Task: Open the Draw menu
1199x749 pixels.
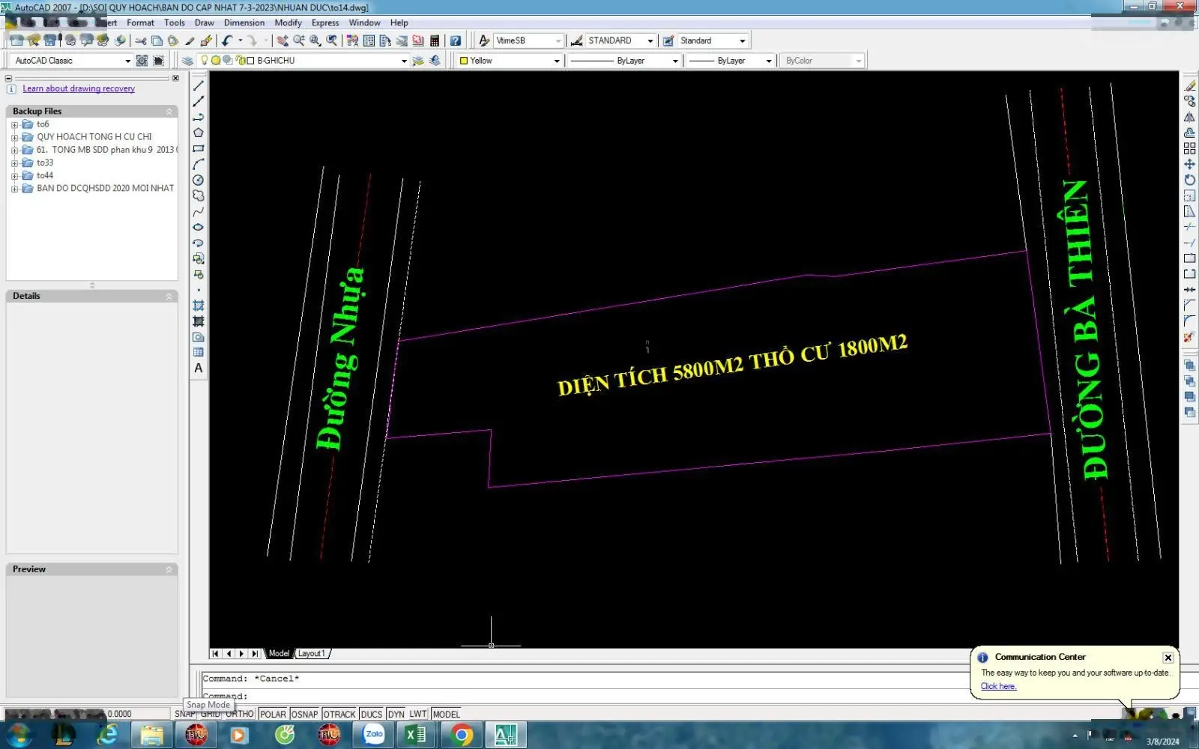Action: click(204, 22)
